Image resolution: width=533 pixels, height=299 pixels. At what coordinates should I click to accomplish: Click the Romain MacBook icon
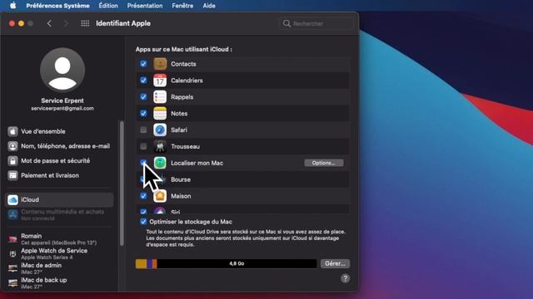(x=13, y=239)
